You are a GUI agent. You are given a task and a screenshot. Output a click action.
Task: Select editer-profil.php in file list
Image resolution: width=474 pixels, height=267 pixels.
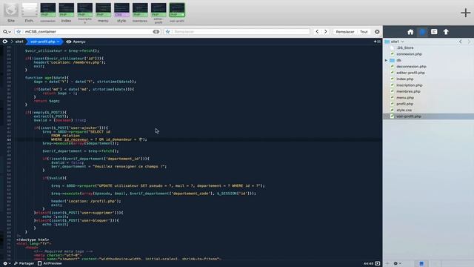click(x=428, y=73)
